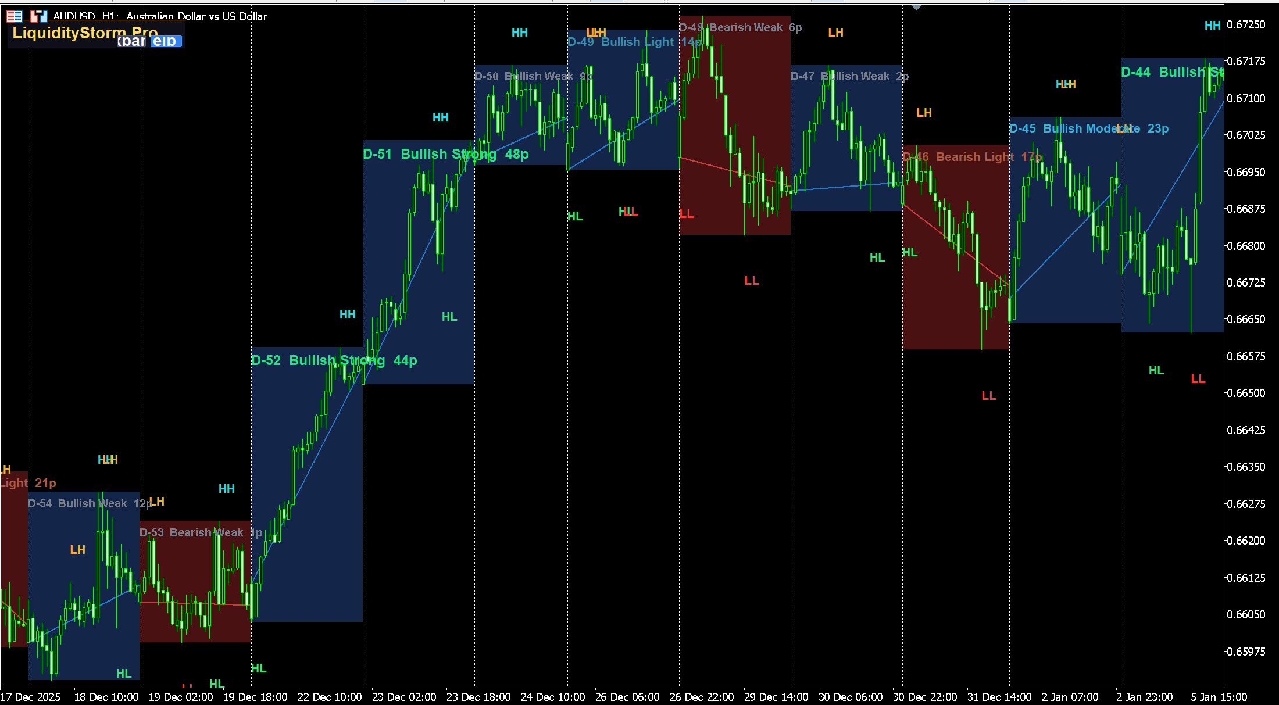Viewport: 1279px width, 705px height.
Task: Click the 5 Jan 15:00 time axis label
Action: (1219, 697)
